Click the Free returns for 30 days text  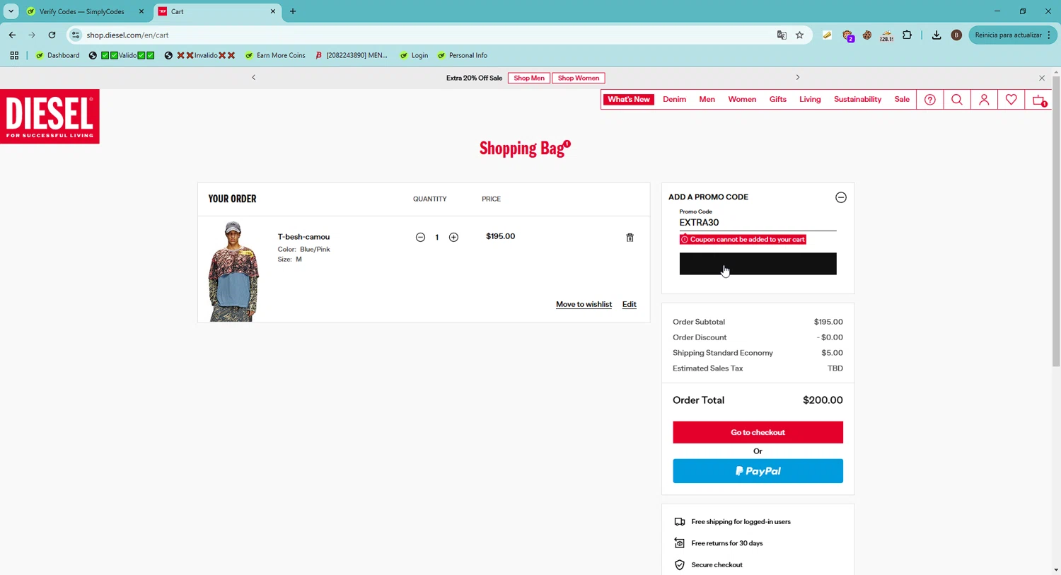[727, 543]
